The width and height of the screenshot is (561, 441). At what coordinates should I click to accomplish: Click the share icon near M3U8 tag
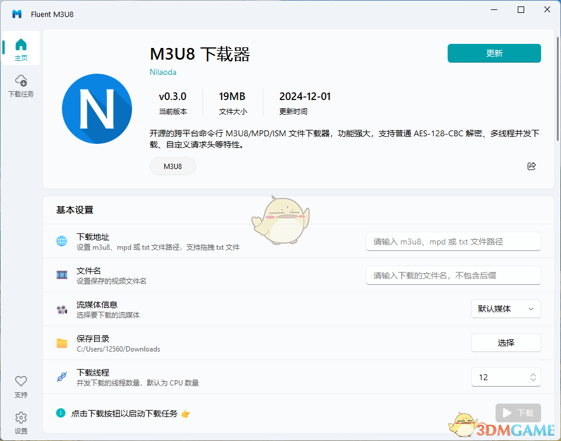click(x=532, y=166)
